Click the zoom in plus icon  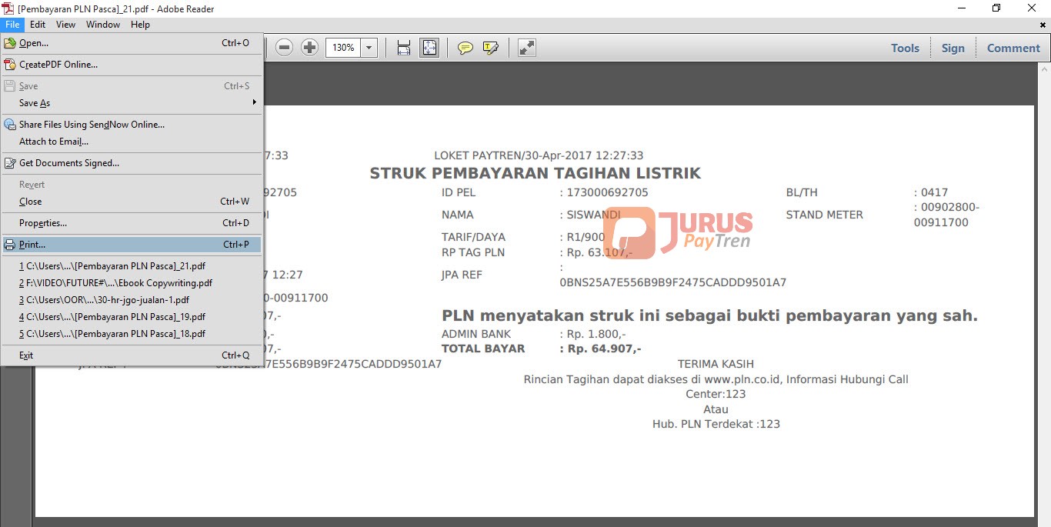click(309, 48)
